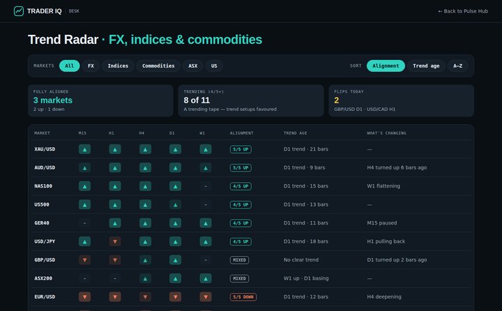This screenshot has height=311, width=502.
Task: Click ASX200 W1 up arrow
Action: click(206, 278)
